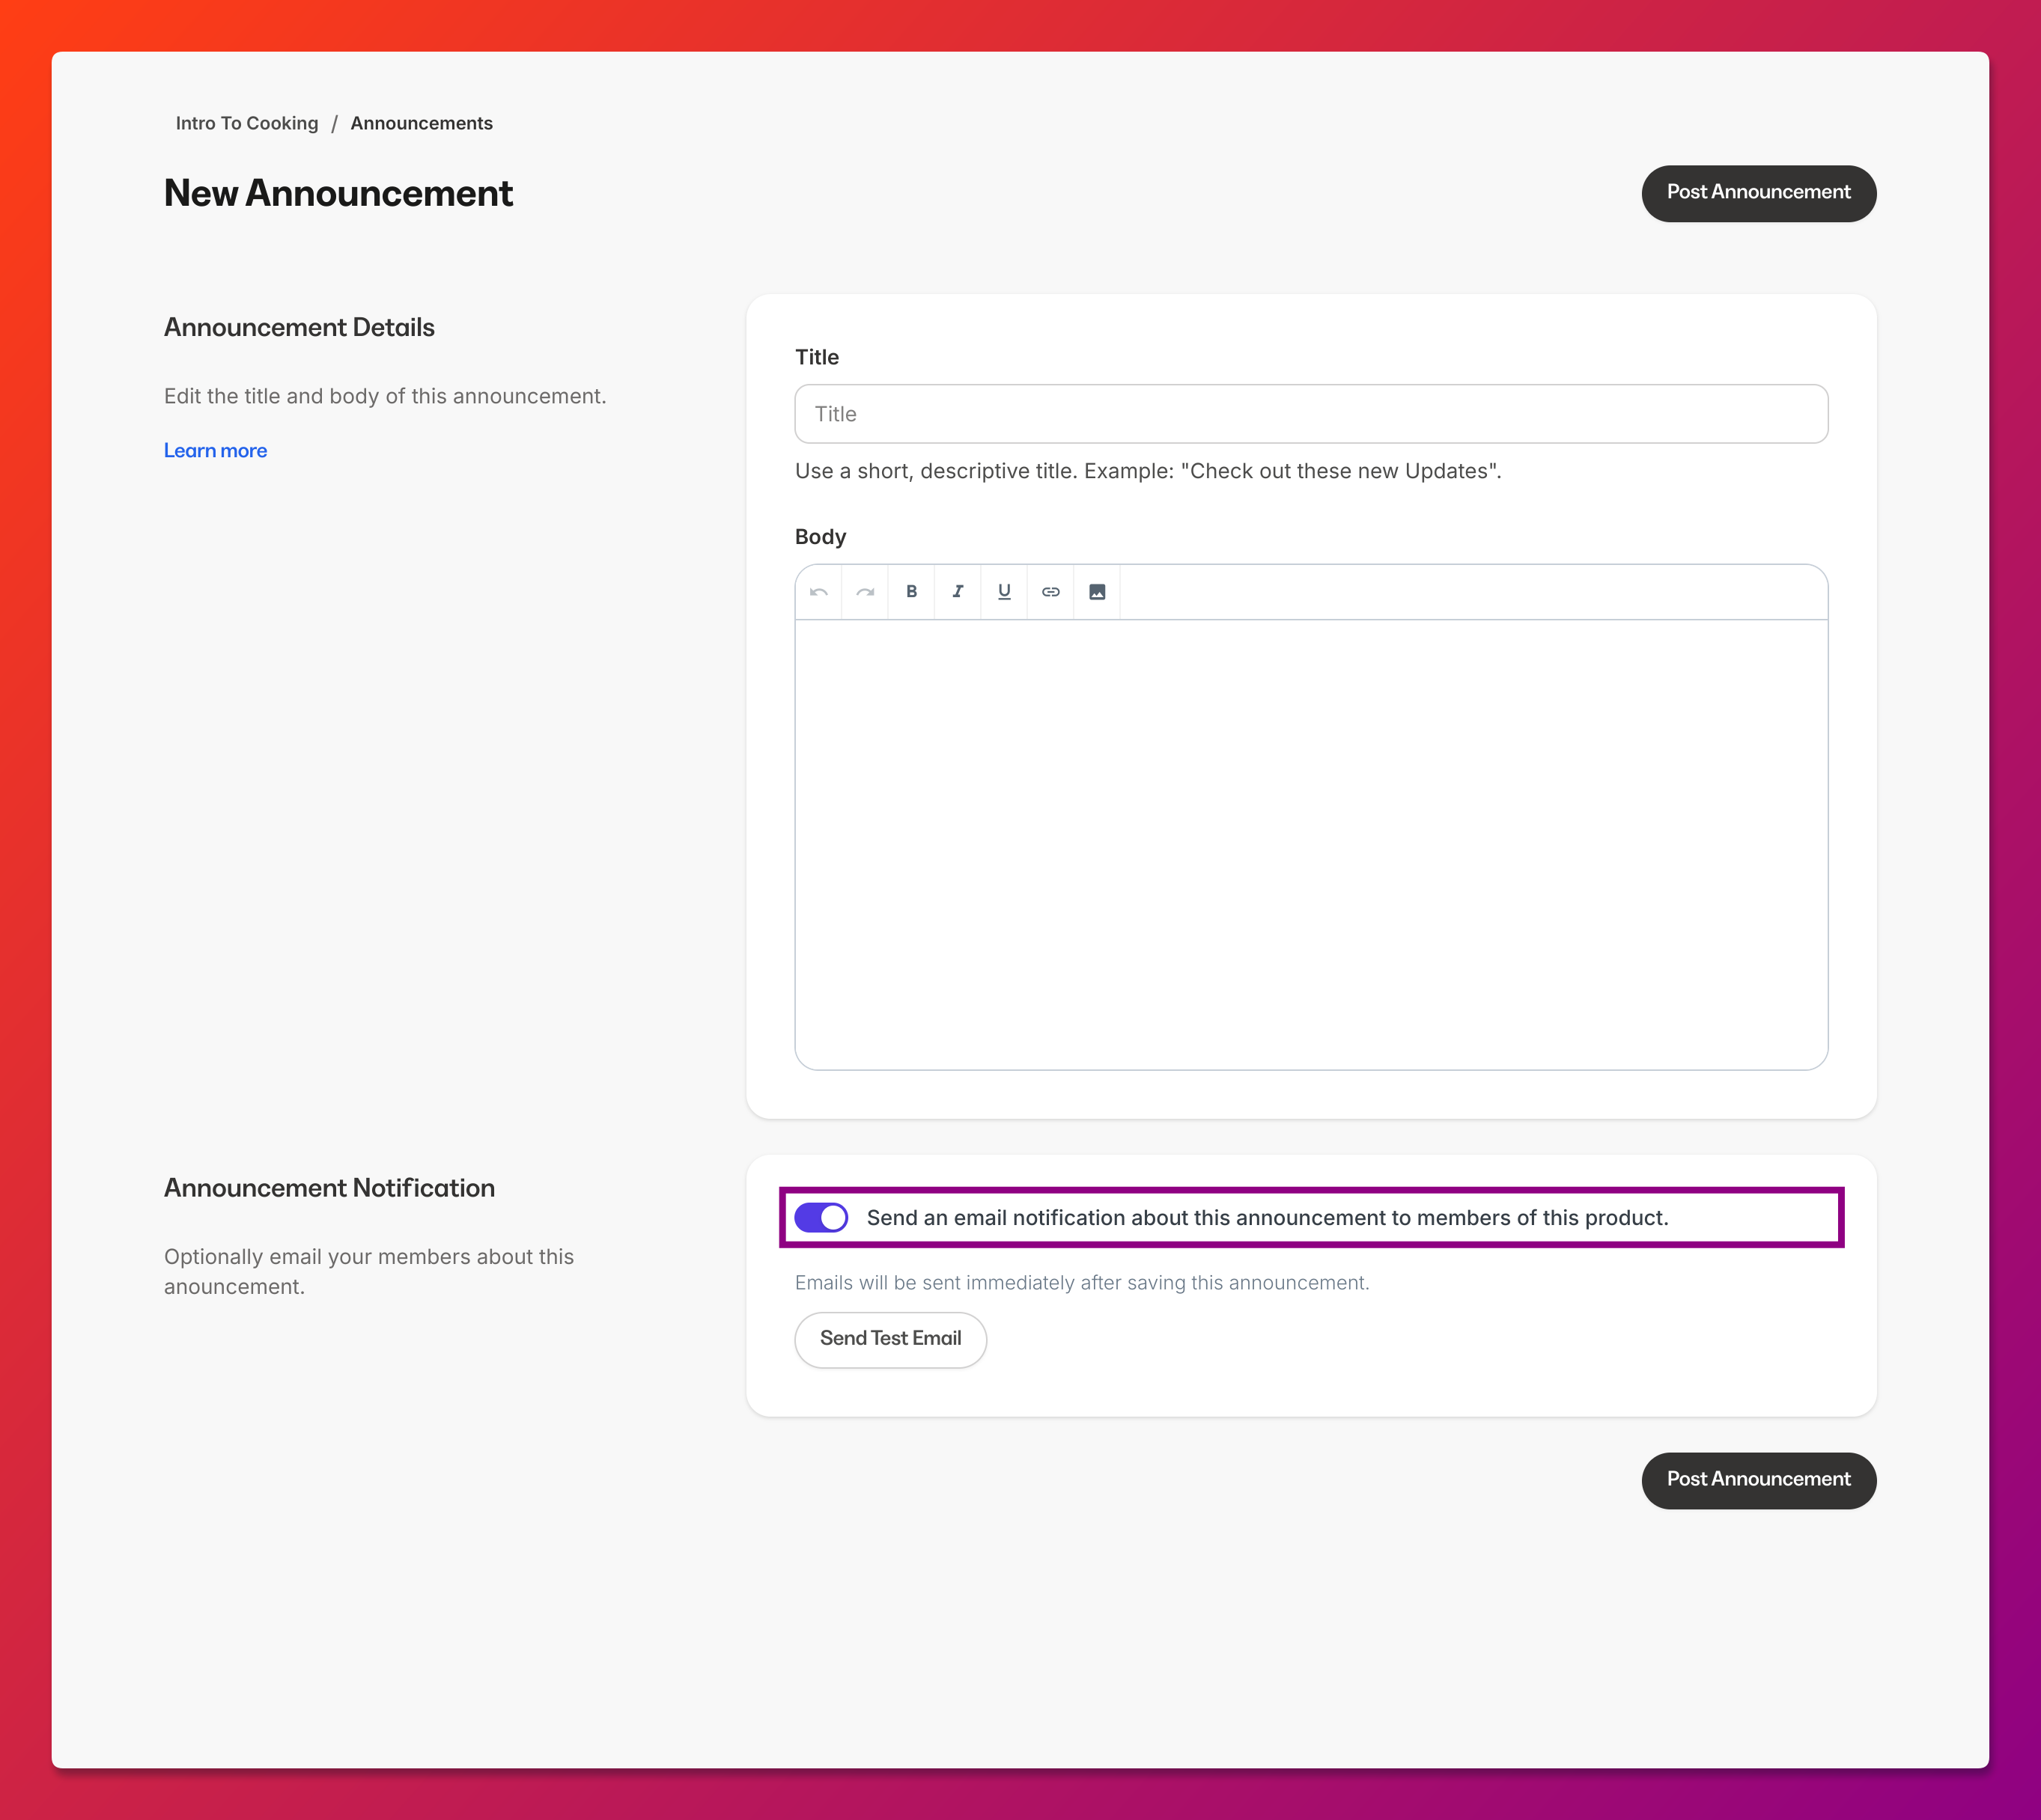
Task: Toggle bold formatting in Body editor
Action: coord(911,592)
